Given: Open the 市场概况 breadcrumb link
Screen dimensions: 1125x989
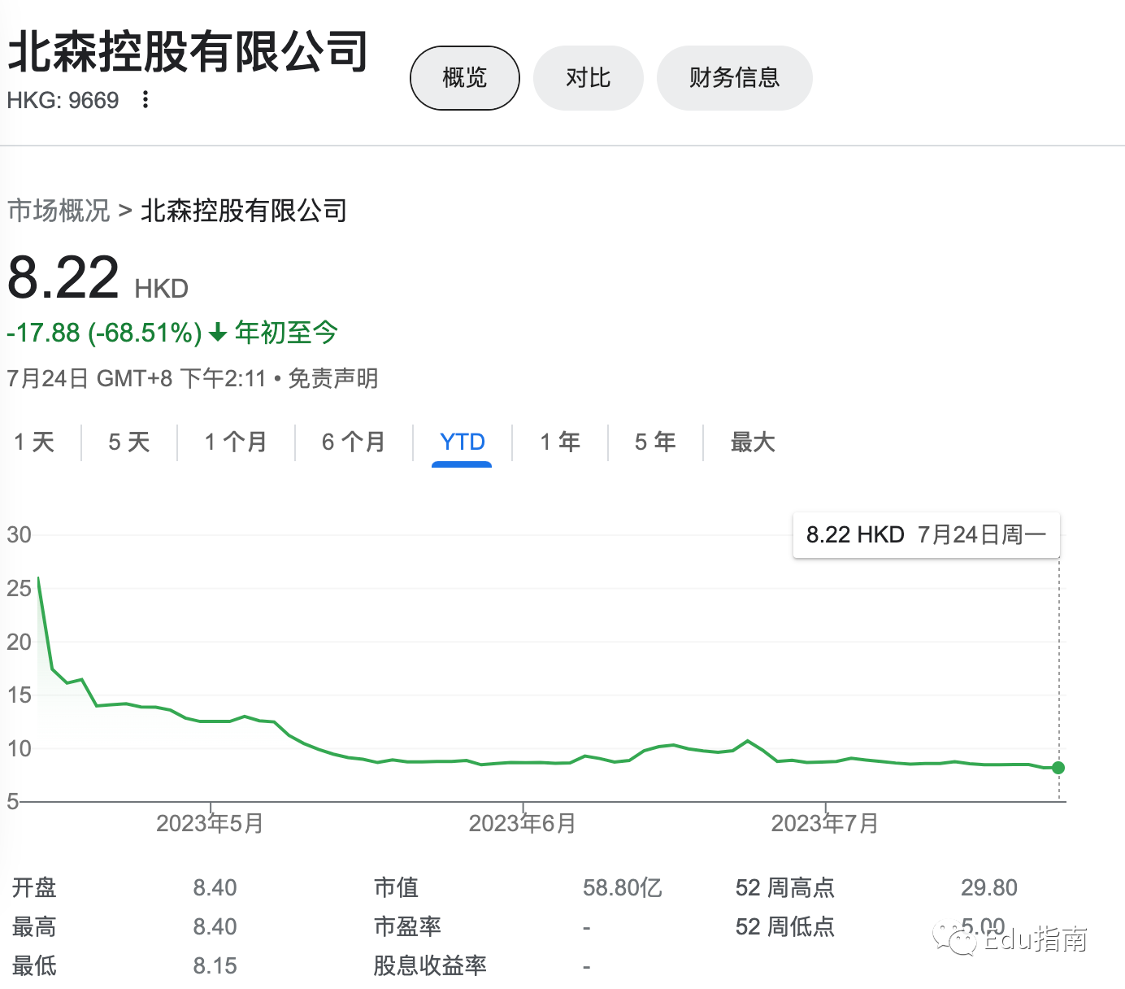Looking at the screenshot, I should (x=59, y=211).
